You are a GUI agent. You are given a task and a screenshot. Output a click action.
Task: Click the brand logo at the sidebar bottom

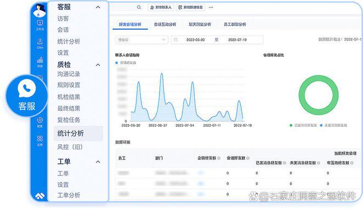(40, 196)
